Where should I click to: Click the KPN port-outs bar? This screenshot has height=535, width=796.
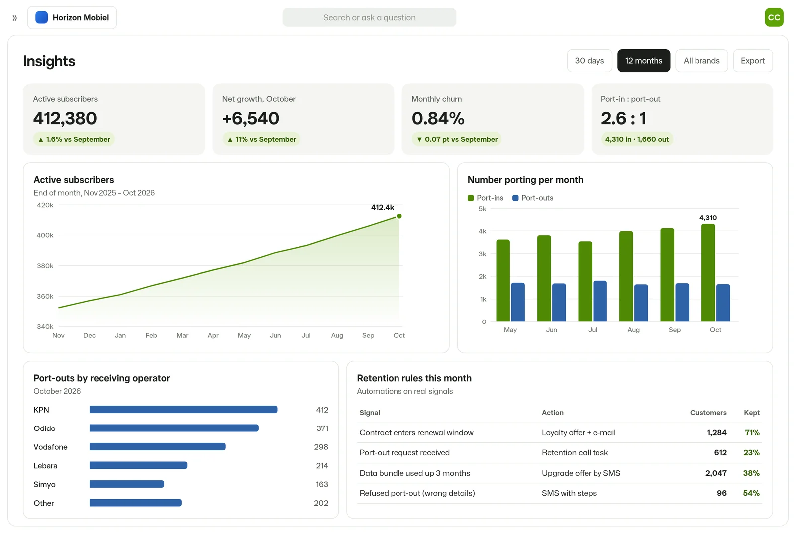(x=183, y=410)
